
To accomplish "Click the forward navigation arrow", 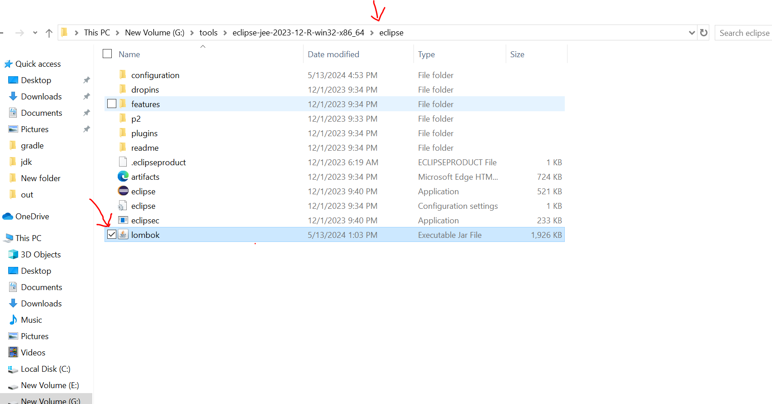I will (20, 33).
